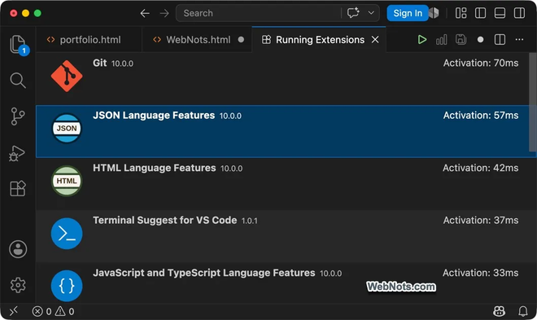Select JavaScript and TypeScript Language Features row

pyautogui.click(x=282, y=283)
